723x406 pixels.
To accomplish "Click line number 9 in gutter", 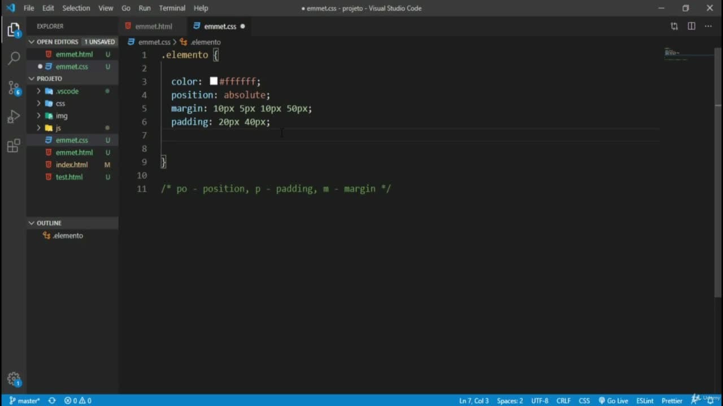I will click(x=144, y=162).
